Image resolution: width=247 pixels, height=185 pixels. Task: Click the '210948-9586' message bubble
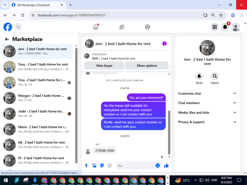tap(105, 150)
